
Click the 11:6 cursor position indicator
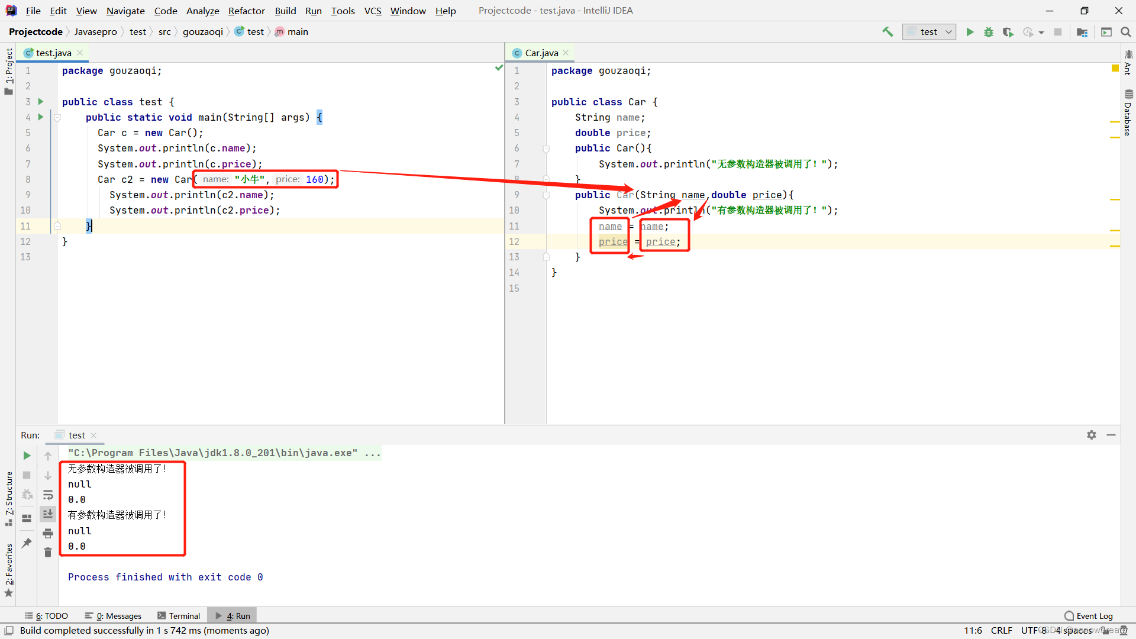(x=973, y=631)
